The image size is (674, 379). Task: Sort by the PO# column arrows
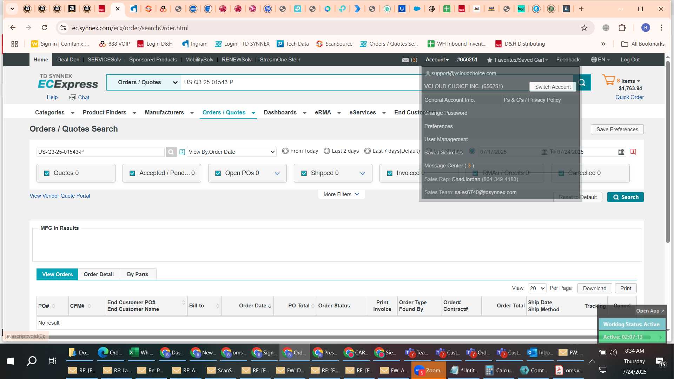pos(53,306)
